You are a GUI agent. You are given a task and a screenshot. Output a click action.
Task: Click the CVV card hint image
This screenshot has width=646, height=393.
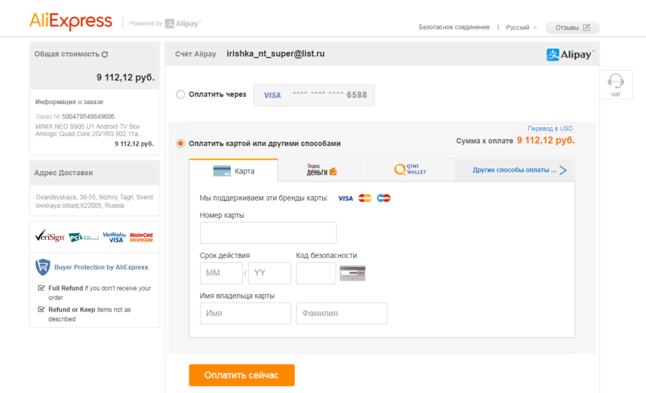pos(352,273)
